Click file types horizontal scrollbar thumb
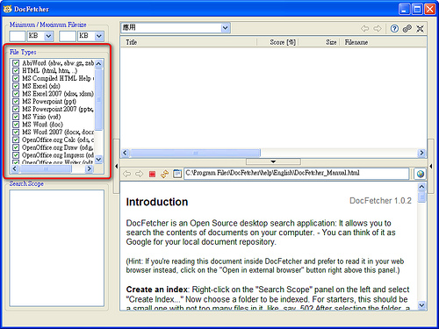 46,168
